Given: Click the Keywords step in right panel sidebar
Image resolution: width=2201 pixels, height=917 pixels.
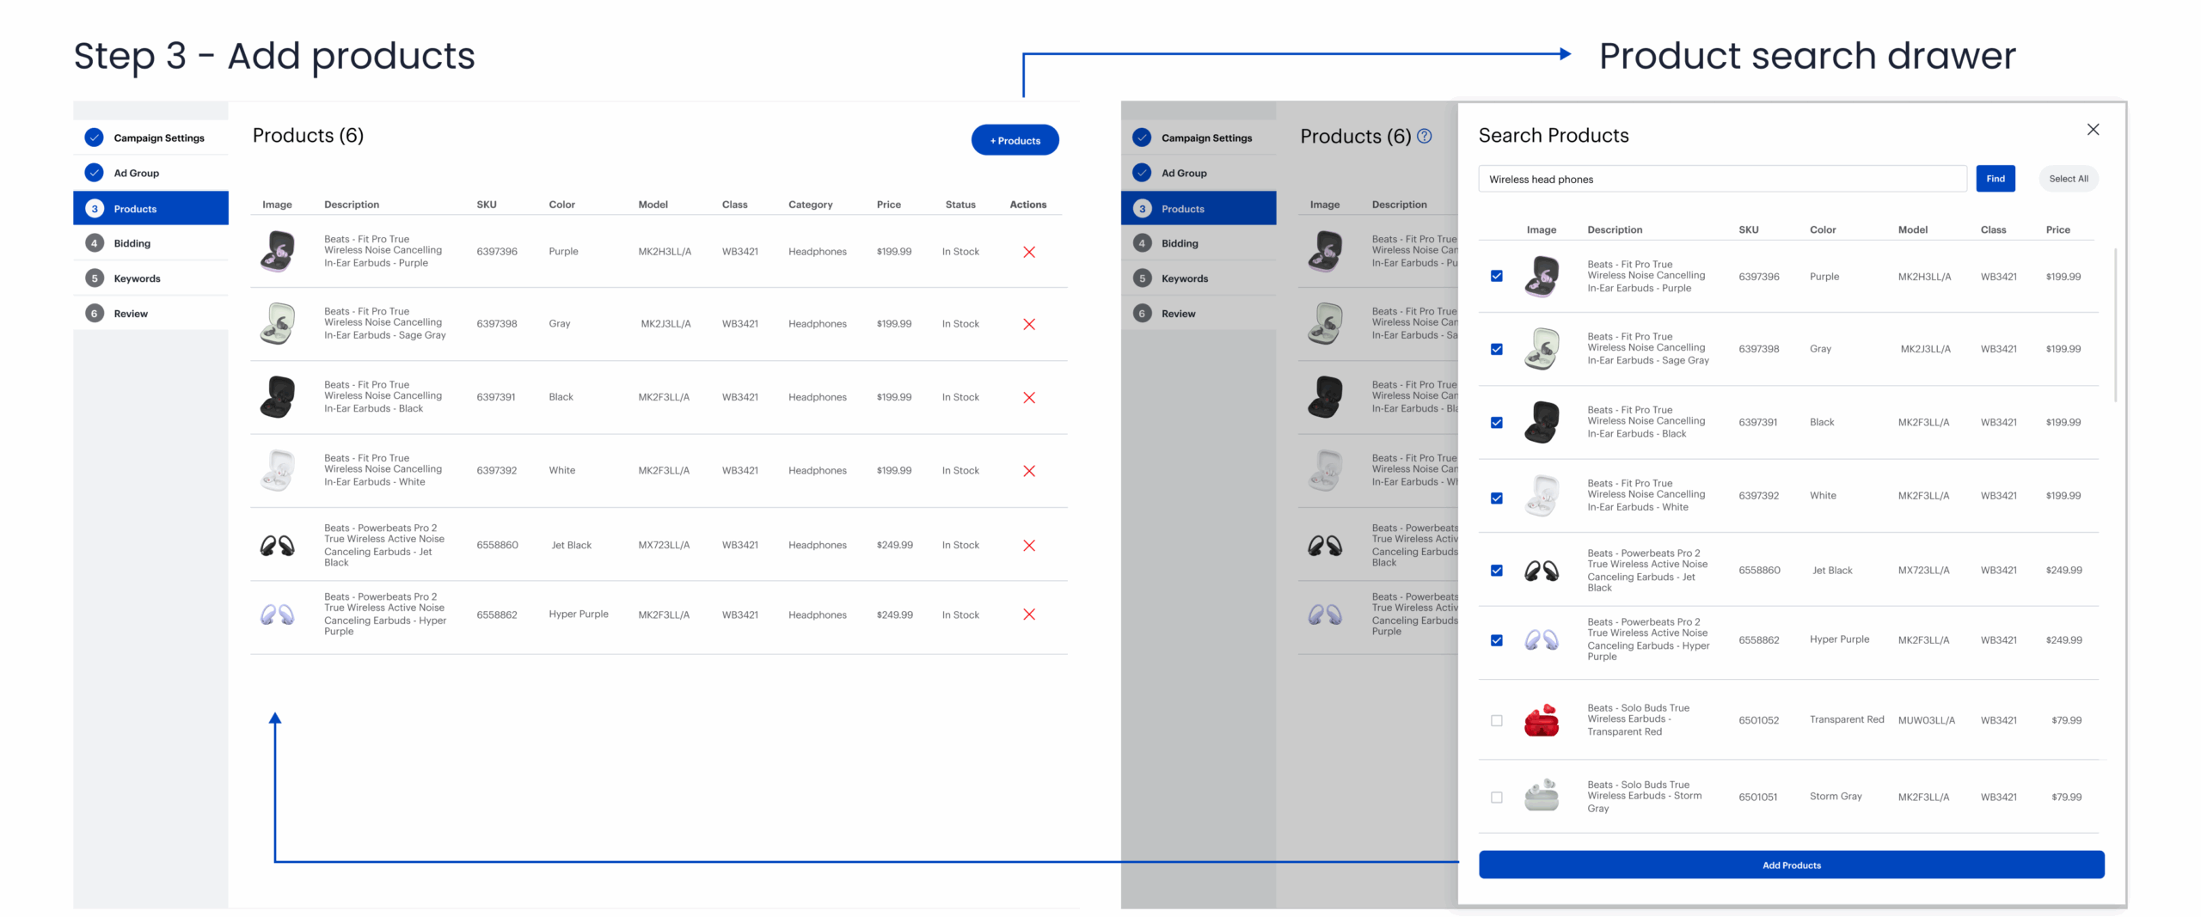Looking at the screenshot, I should tap(1199, 278).
